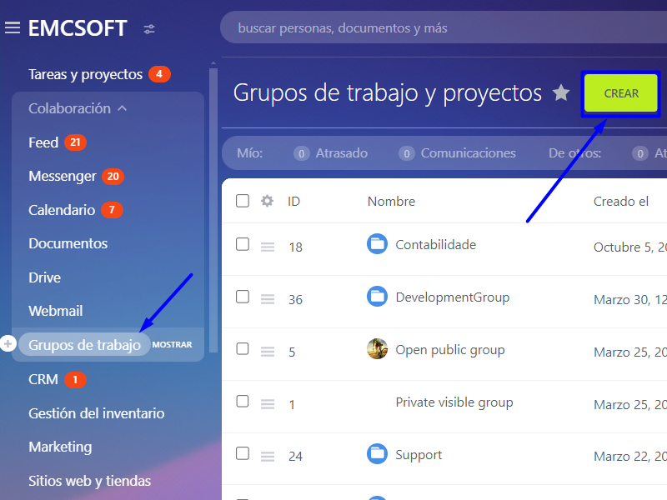This screenshot has height=500, width=667.
Task: Click the folder icon for Contabilidade
Action: pyautogui.click(x=378, y=244)
